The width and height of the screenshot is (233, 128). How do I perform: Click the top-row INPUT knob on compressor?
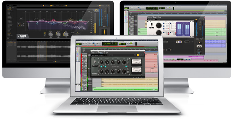pos(102,62)
